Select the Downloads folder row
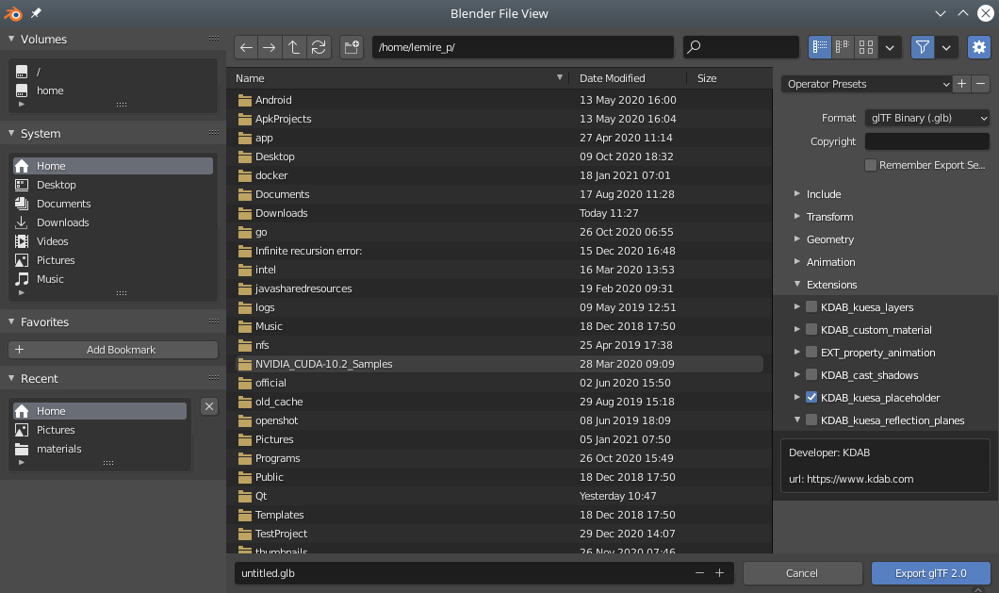999x593 pixels. coord(499,213)
